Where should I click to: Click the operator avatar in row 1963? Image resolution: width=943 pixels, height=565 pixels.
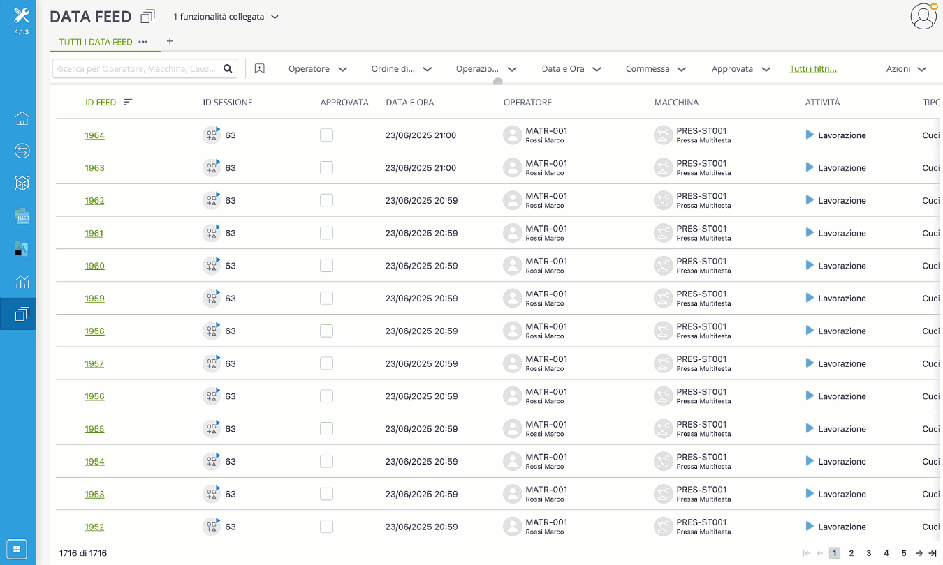tap(513, 167)
